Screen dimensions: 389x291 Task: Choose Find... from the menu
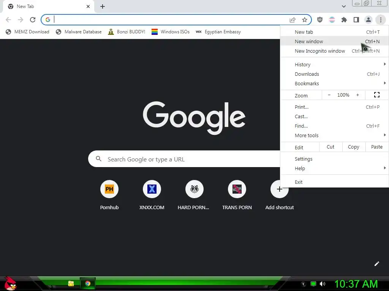pyautogui.click(x=334, y=126)
